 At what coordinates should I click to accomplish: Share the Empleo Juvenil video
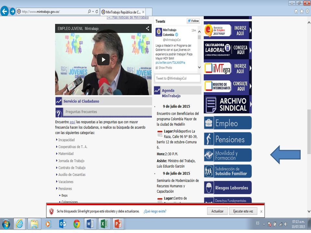(x=148, y=28)
